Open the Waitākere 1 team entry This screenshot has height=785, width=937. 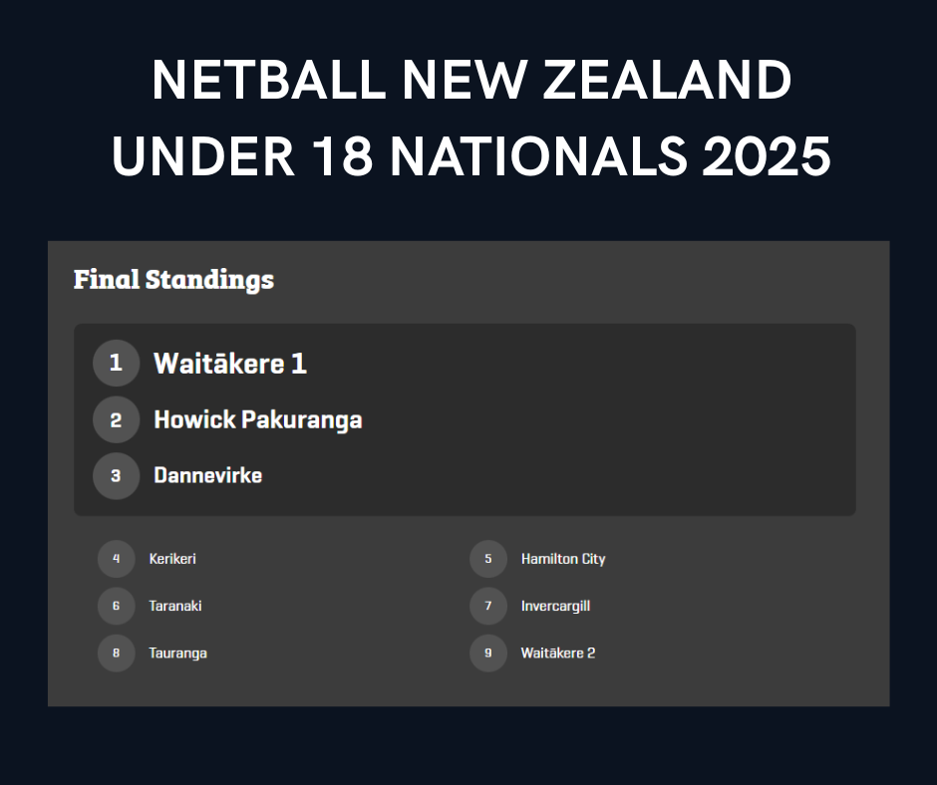pos(230,364)
